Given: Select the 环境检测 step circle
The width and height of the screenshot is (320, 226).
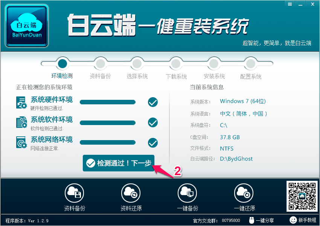Looking at the screenshot, I should [x=62, y=64].
